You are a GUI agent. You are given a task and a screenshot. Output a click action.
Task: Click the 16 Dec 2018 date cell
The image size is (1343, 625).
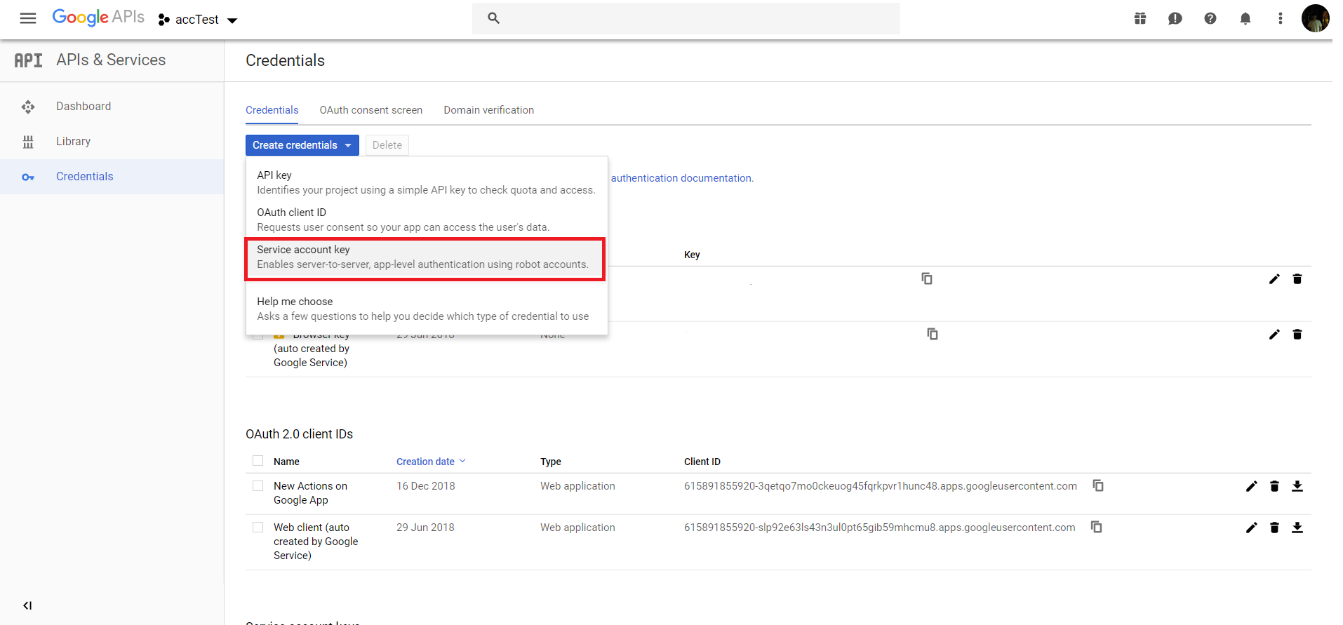point(426,486)
